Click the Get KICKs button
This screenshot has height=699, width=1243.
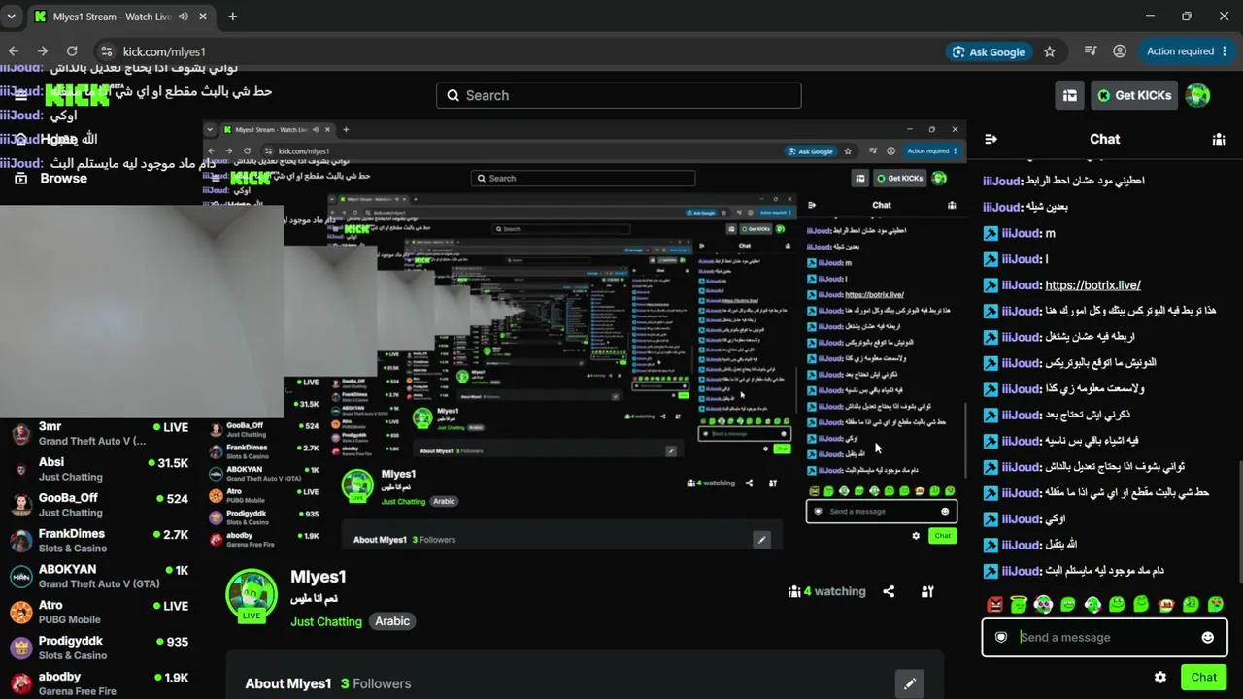point(1134,95)
